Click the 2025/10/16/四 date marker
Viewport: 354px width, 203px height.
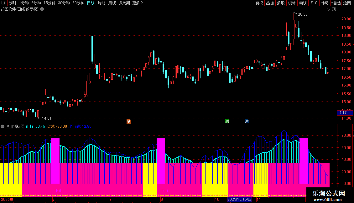pos(240,199)
